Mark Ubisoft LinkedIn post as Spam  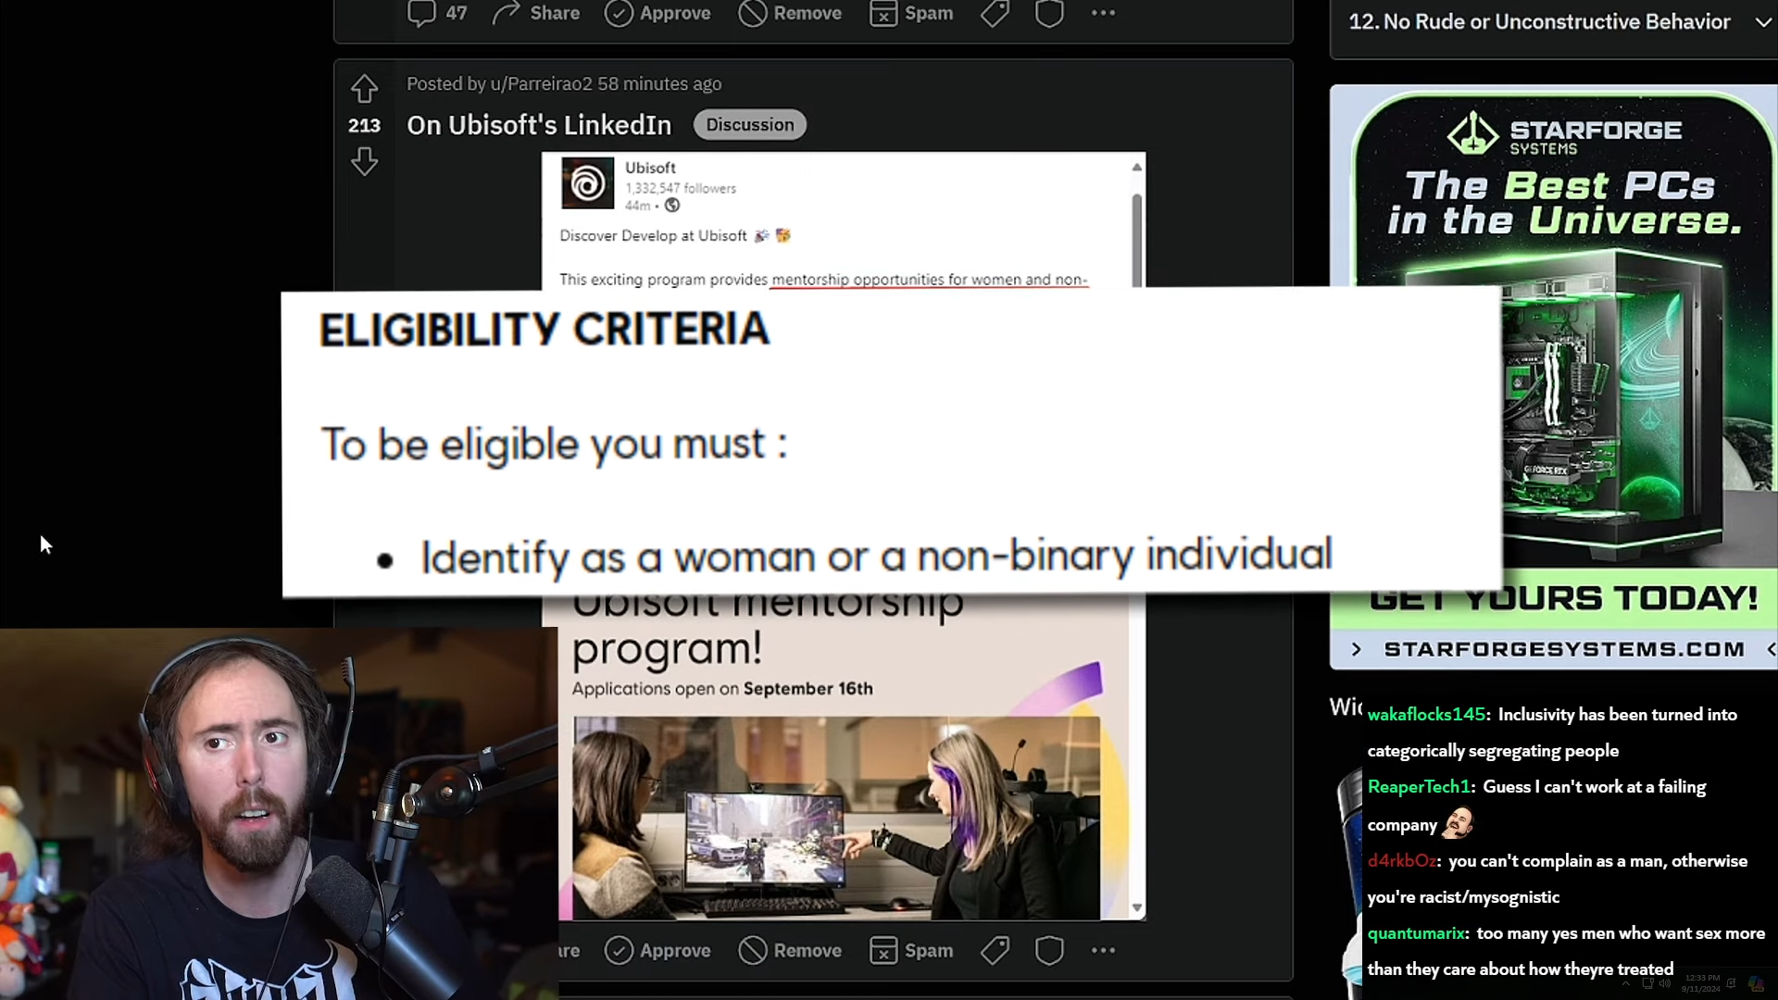click(x=911, y=950)
